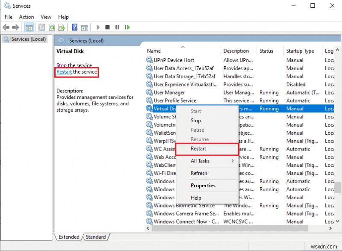
Task: Select the WalletService row gear icon
Action: (149, 133)
